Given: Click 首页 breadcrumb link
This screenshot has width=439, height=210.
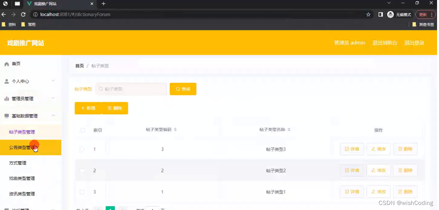Looking at the screenshot, I should (79, 66).
